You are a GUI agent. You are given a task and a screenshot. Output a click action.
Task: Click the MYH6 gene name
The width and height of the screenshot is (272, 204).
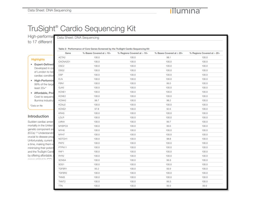(61, 130)
